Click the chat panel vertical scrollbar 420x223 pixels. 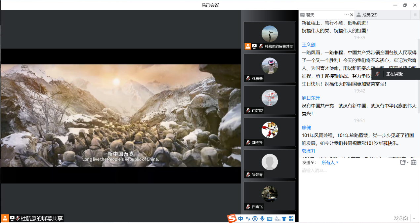pyautogui.click(x=418, y=76)
